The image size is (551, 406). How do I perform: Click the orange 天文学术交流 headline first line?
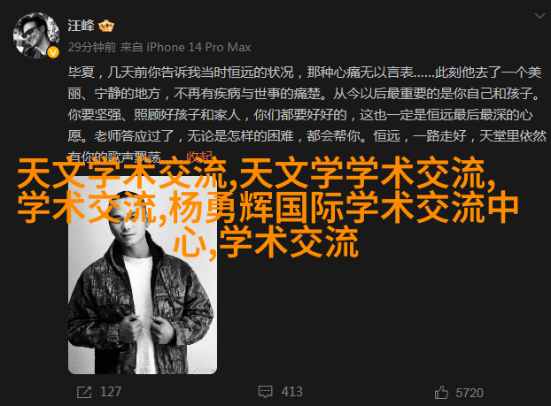click(257, 173)
